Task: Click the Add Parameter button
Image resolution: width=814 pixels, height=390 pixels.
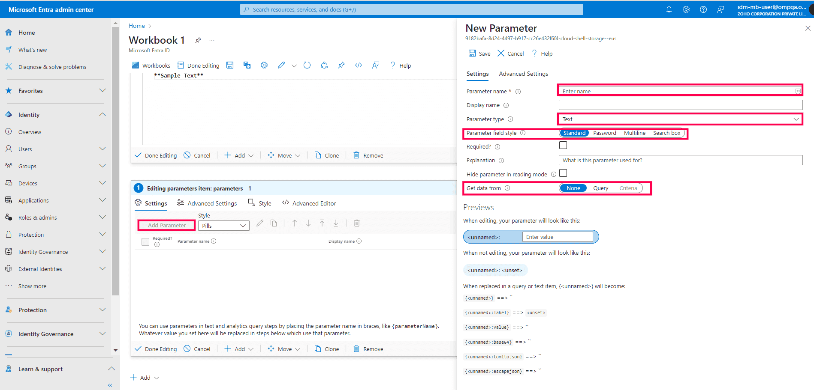Action: pos(166,225)
